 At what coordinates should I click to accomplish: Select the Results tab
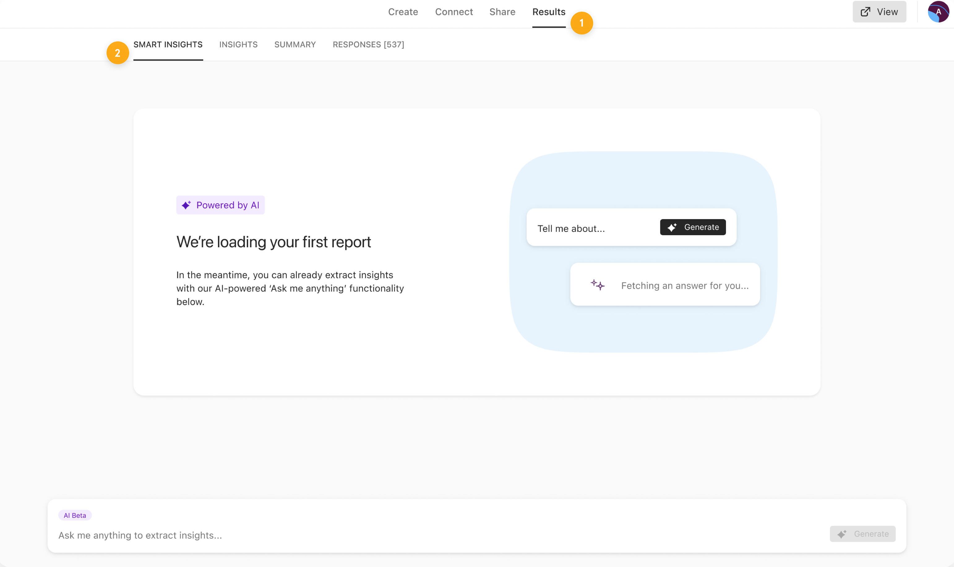(x=548, y=12)
